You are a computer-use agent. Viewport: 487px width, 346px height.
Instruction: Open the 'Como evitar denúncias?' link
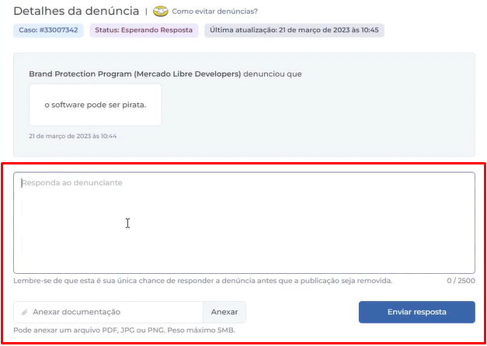[214, 12]
